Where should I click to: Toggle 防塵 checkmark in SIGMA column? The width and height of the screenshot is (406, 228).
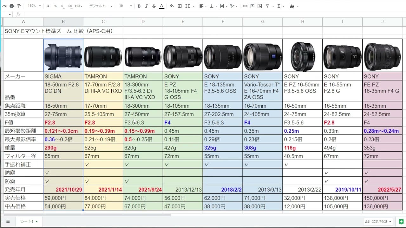coord(47,173)
